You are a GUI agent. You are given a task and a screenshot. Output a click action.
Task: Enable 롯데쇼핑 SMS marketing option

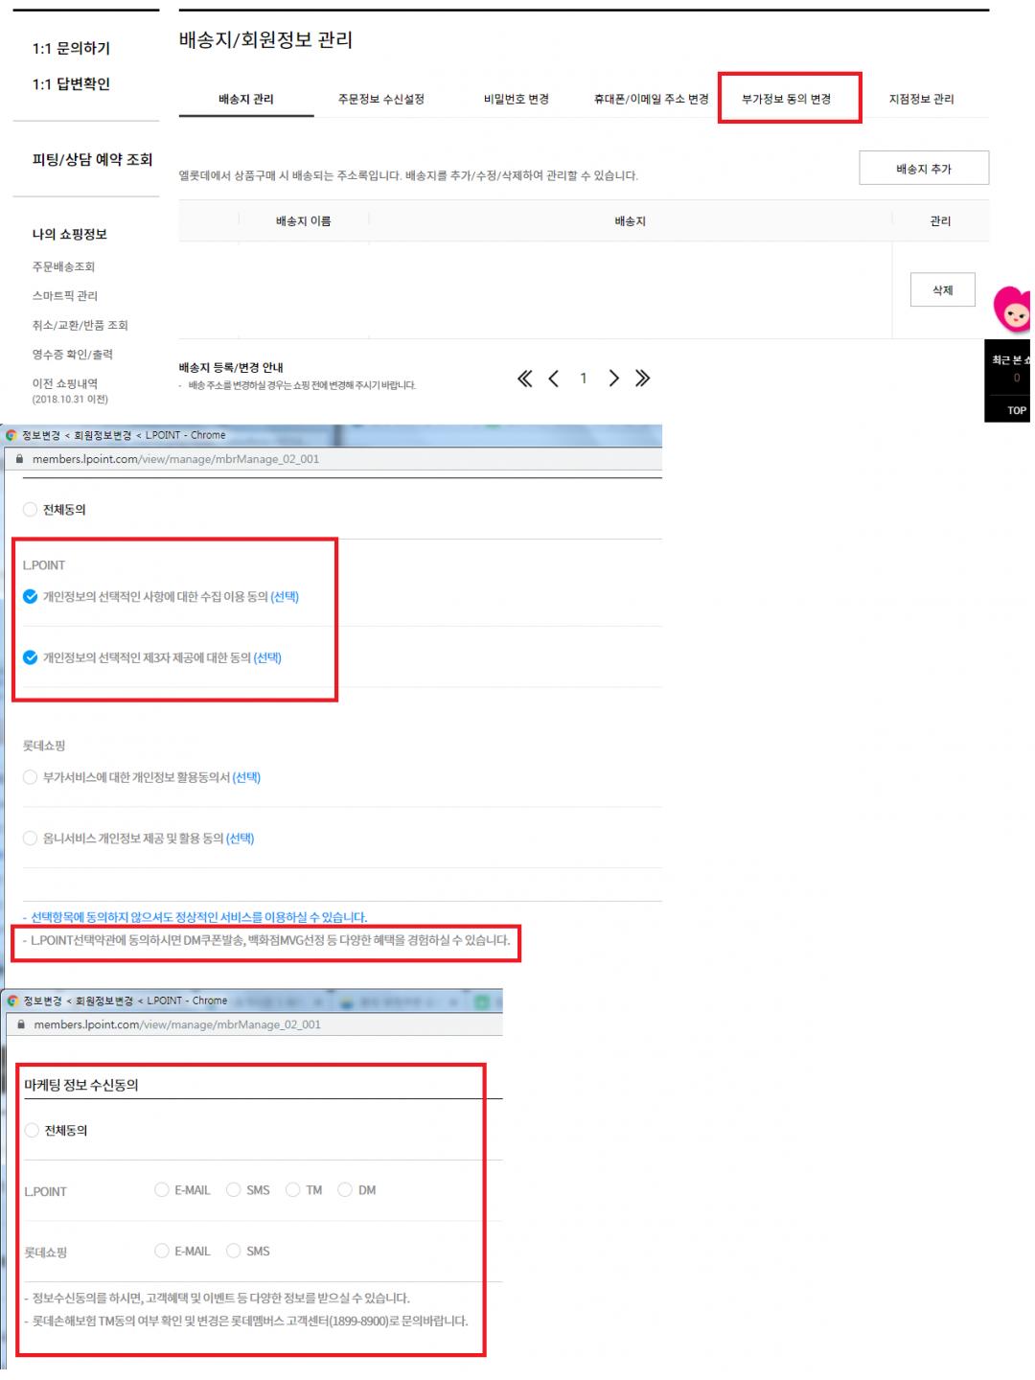pos(234,1252)
